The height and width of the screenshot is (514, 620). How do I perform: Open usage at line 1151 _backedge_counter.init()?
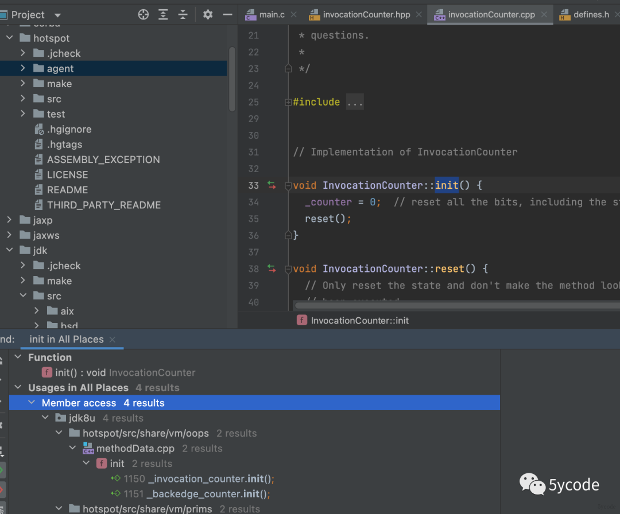[191, 494]
